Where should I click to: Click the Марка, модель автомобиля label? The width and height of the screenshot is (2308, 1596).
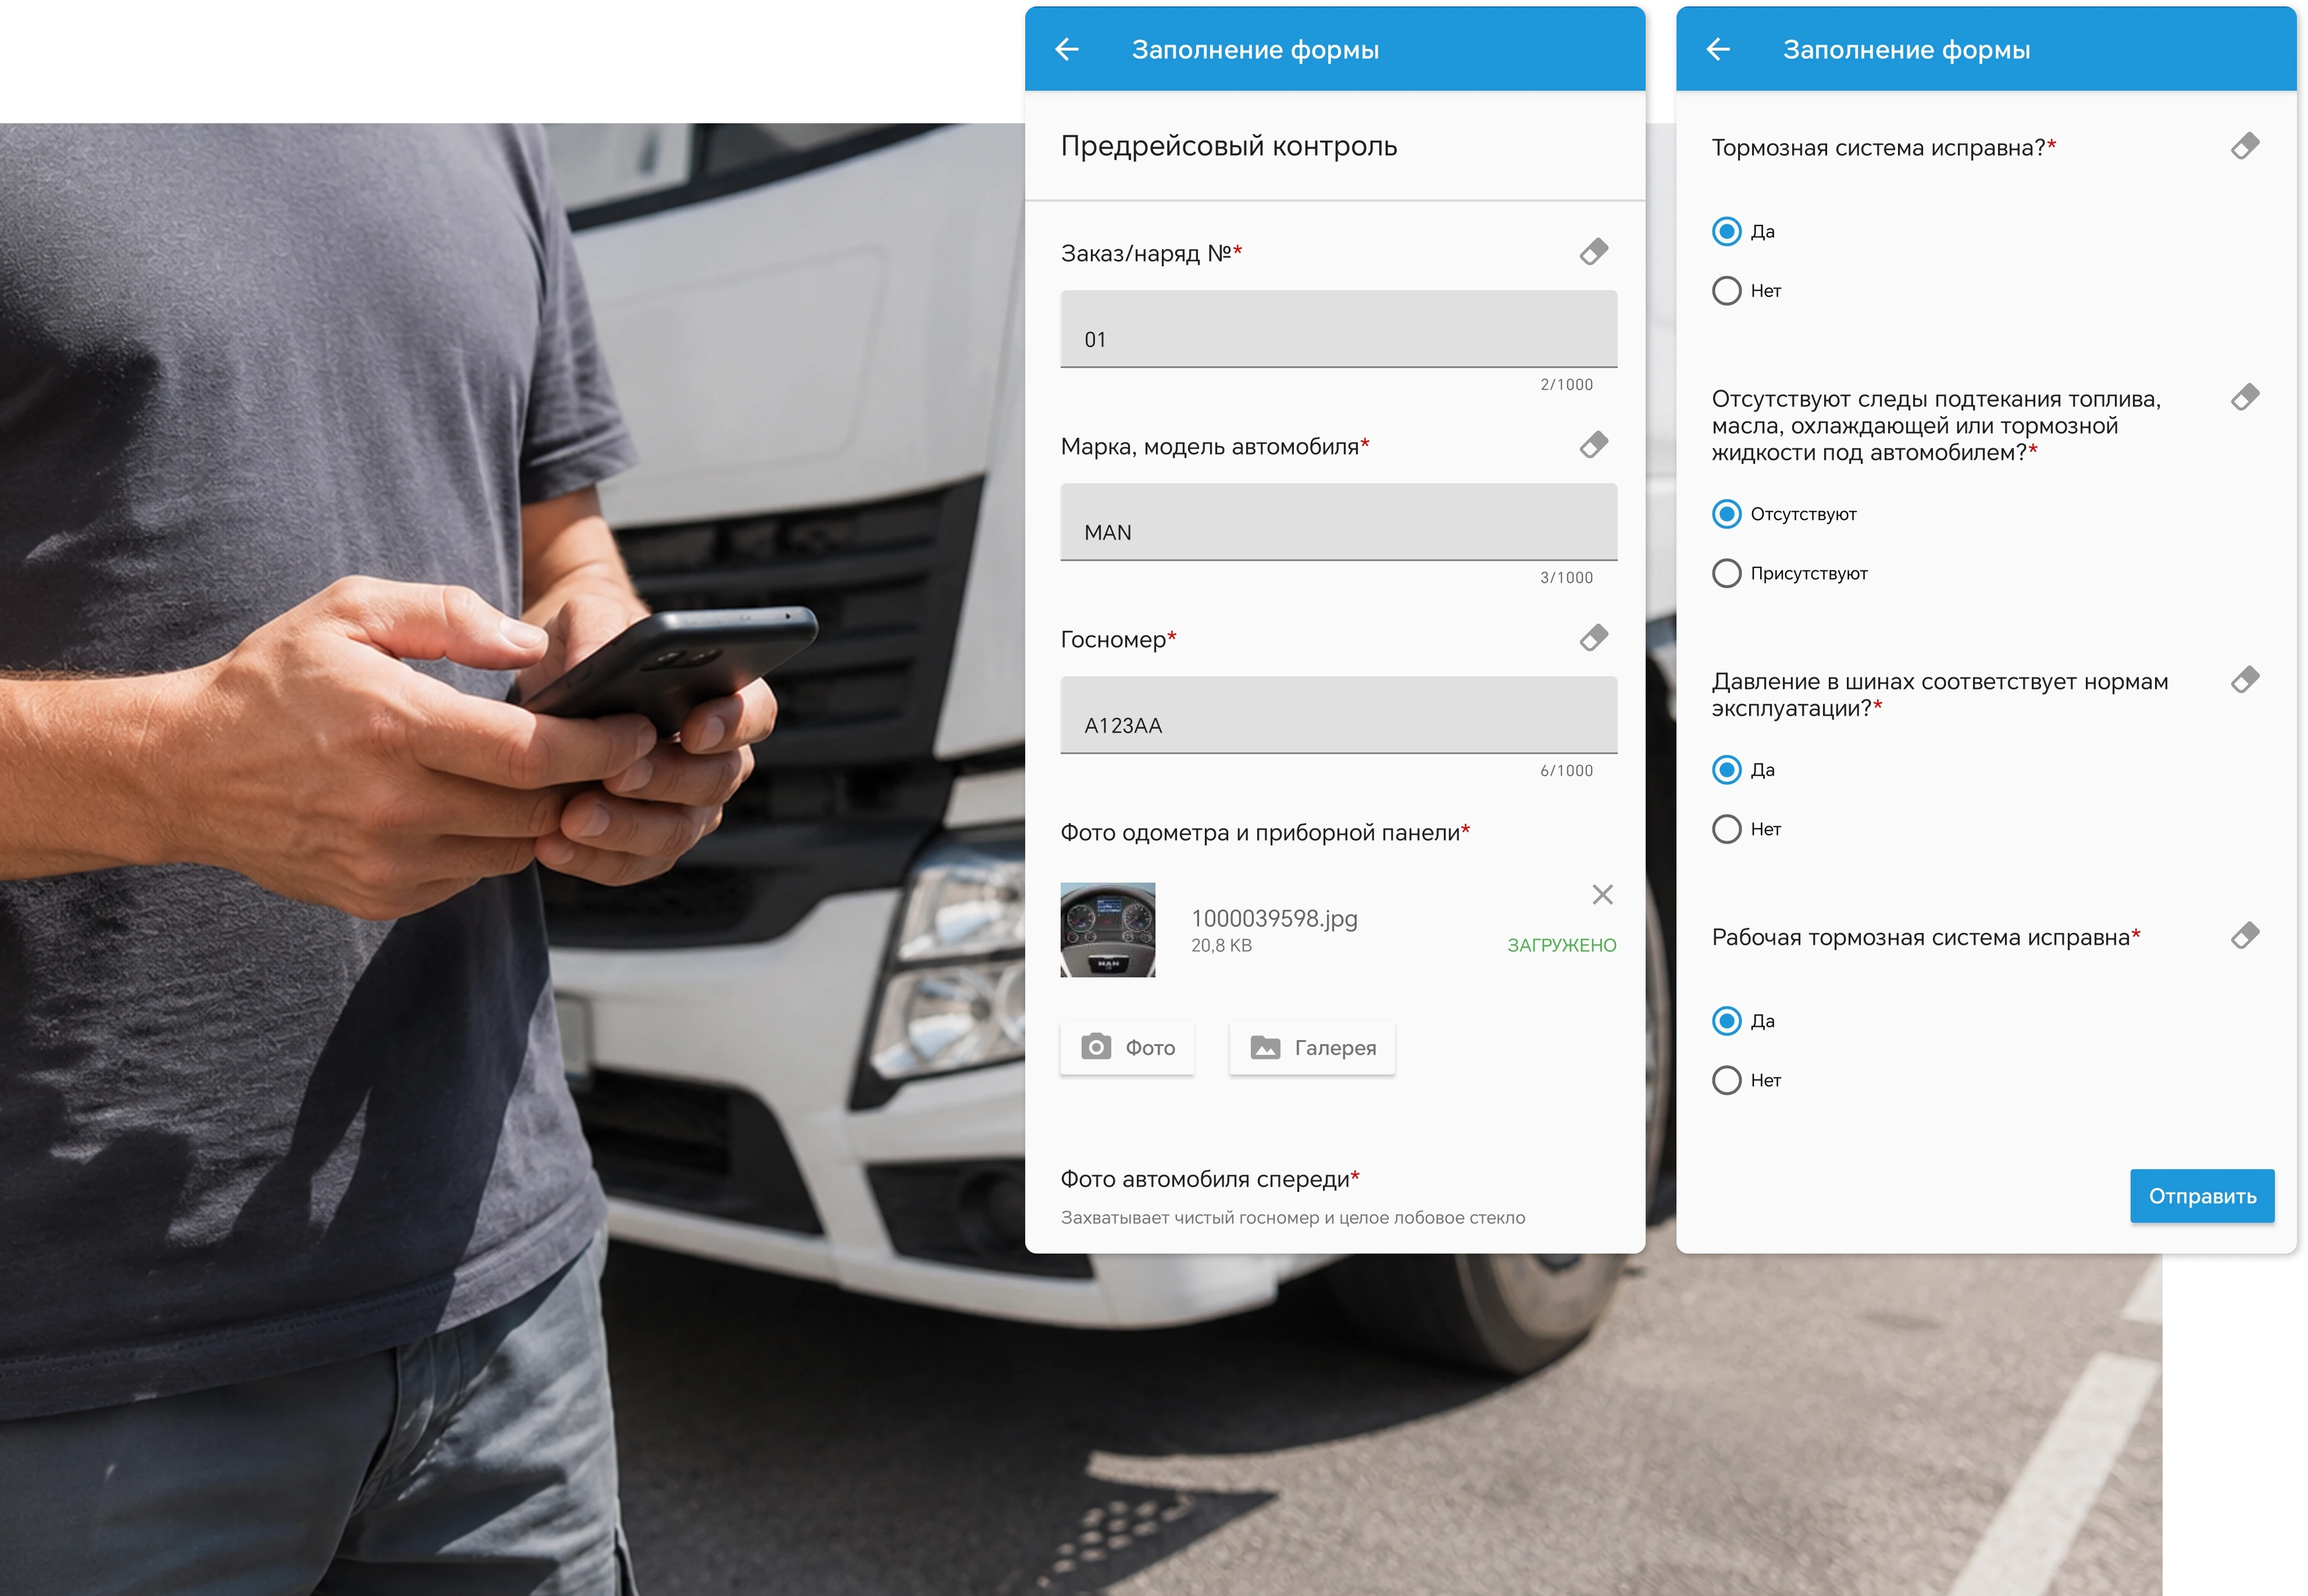click(1215, 447)
